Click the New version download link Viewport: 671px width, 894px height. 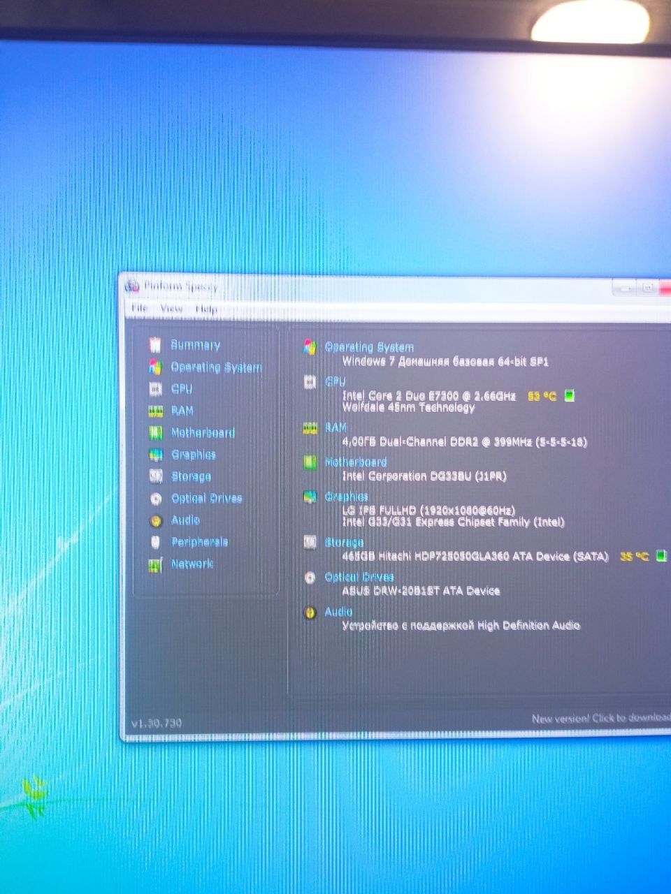[600, 718]
